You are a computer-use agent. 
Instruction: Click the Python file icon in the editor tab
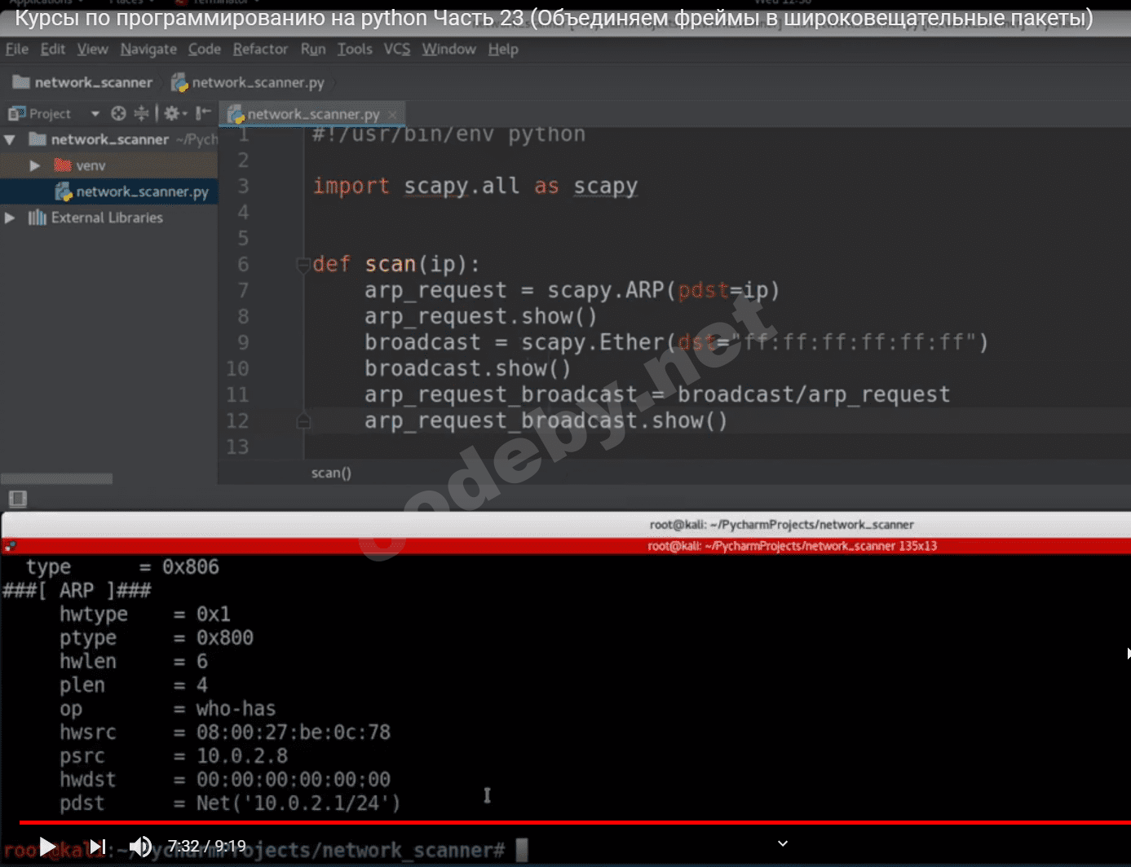click(236, 114)
